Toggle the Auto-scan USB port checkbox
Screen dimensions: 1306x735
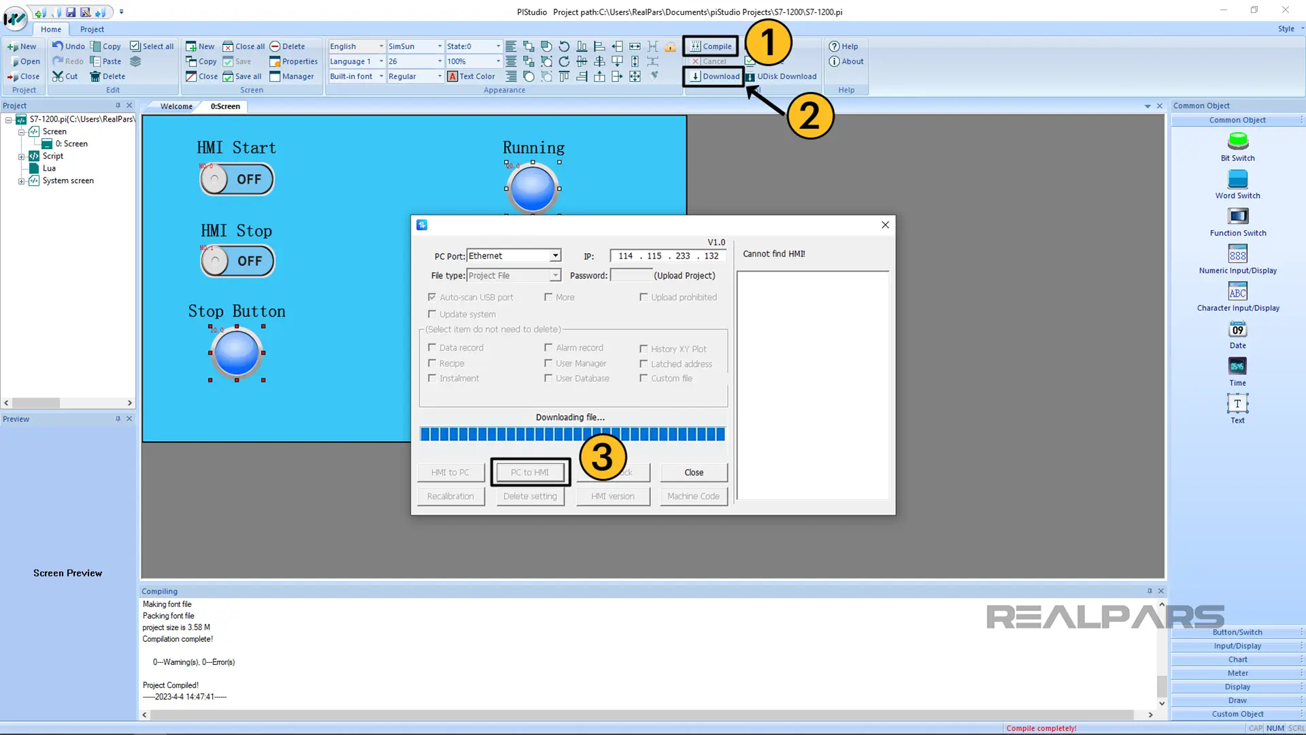[431, 296]
